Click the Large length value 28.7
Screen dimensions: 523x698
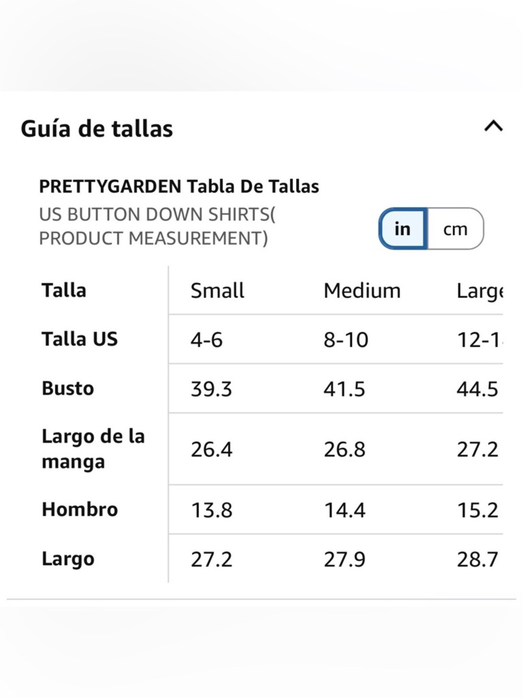pyautogui.click(x=477, y=560)
